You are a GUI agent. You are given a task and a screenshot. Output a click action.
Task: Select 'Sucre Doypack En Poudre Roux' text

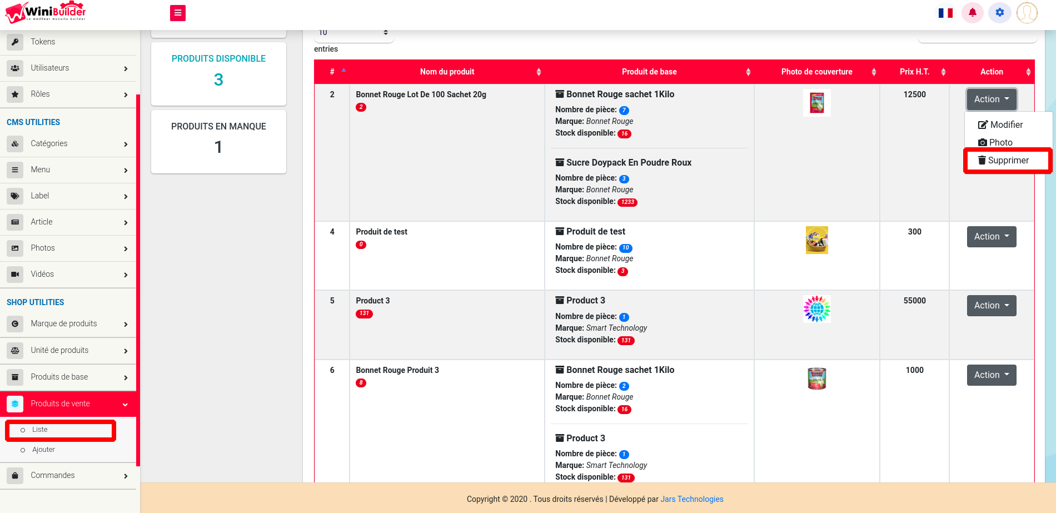click(629, 162)
